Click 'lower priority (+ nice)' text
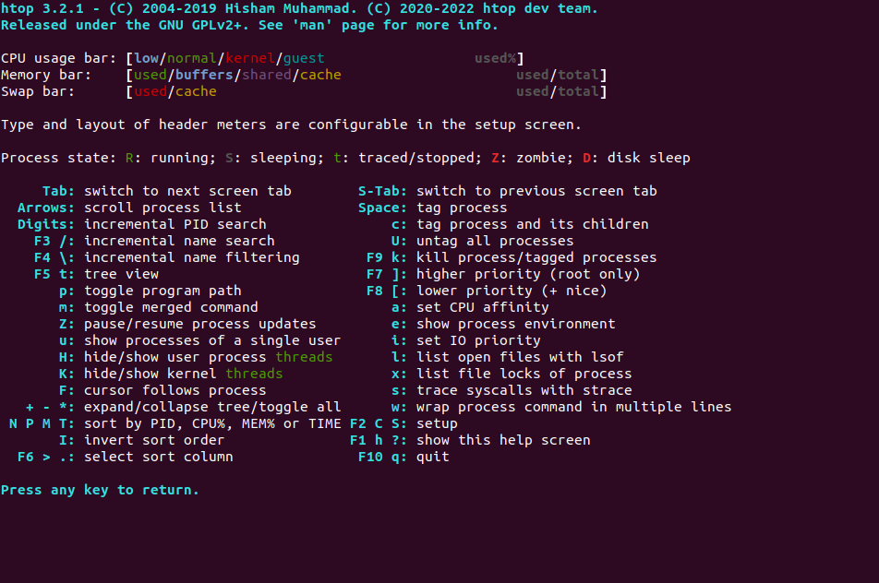Image resolution: width=879 pixels, height=583 pixels. point(512,291)
